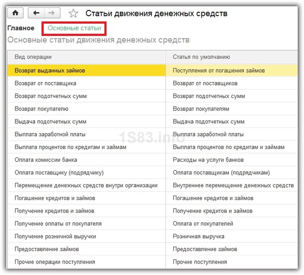This screenshot has width=304, height=275.
Task: Select Предоставление займов in Вид операции
Action: click(x=87, y=249)
